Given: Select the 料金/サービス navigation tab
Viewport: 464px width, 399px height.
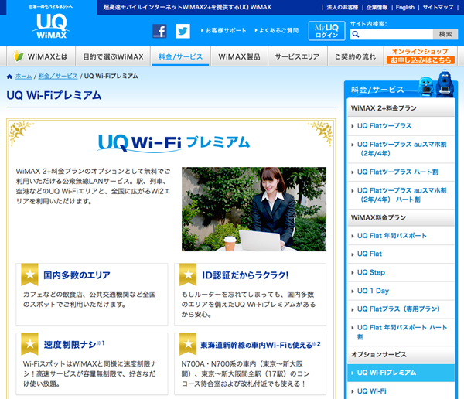Looking at the screenshot, I should [x=180, y=57].
